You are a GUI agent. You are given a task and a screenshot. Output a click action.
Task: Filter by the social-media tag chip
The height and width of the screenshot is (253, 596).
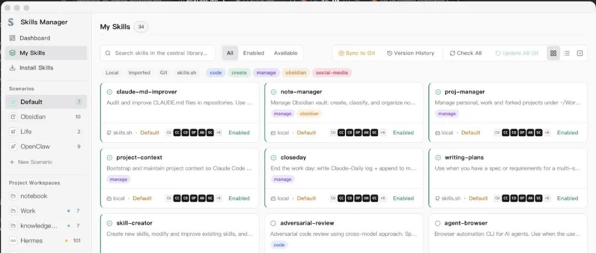332,73
